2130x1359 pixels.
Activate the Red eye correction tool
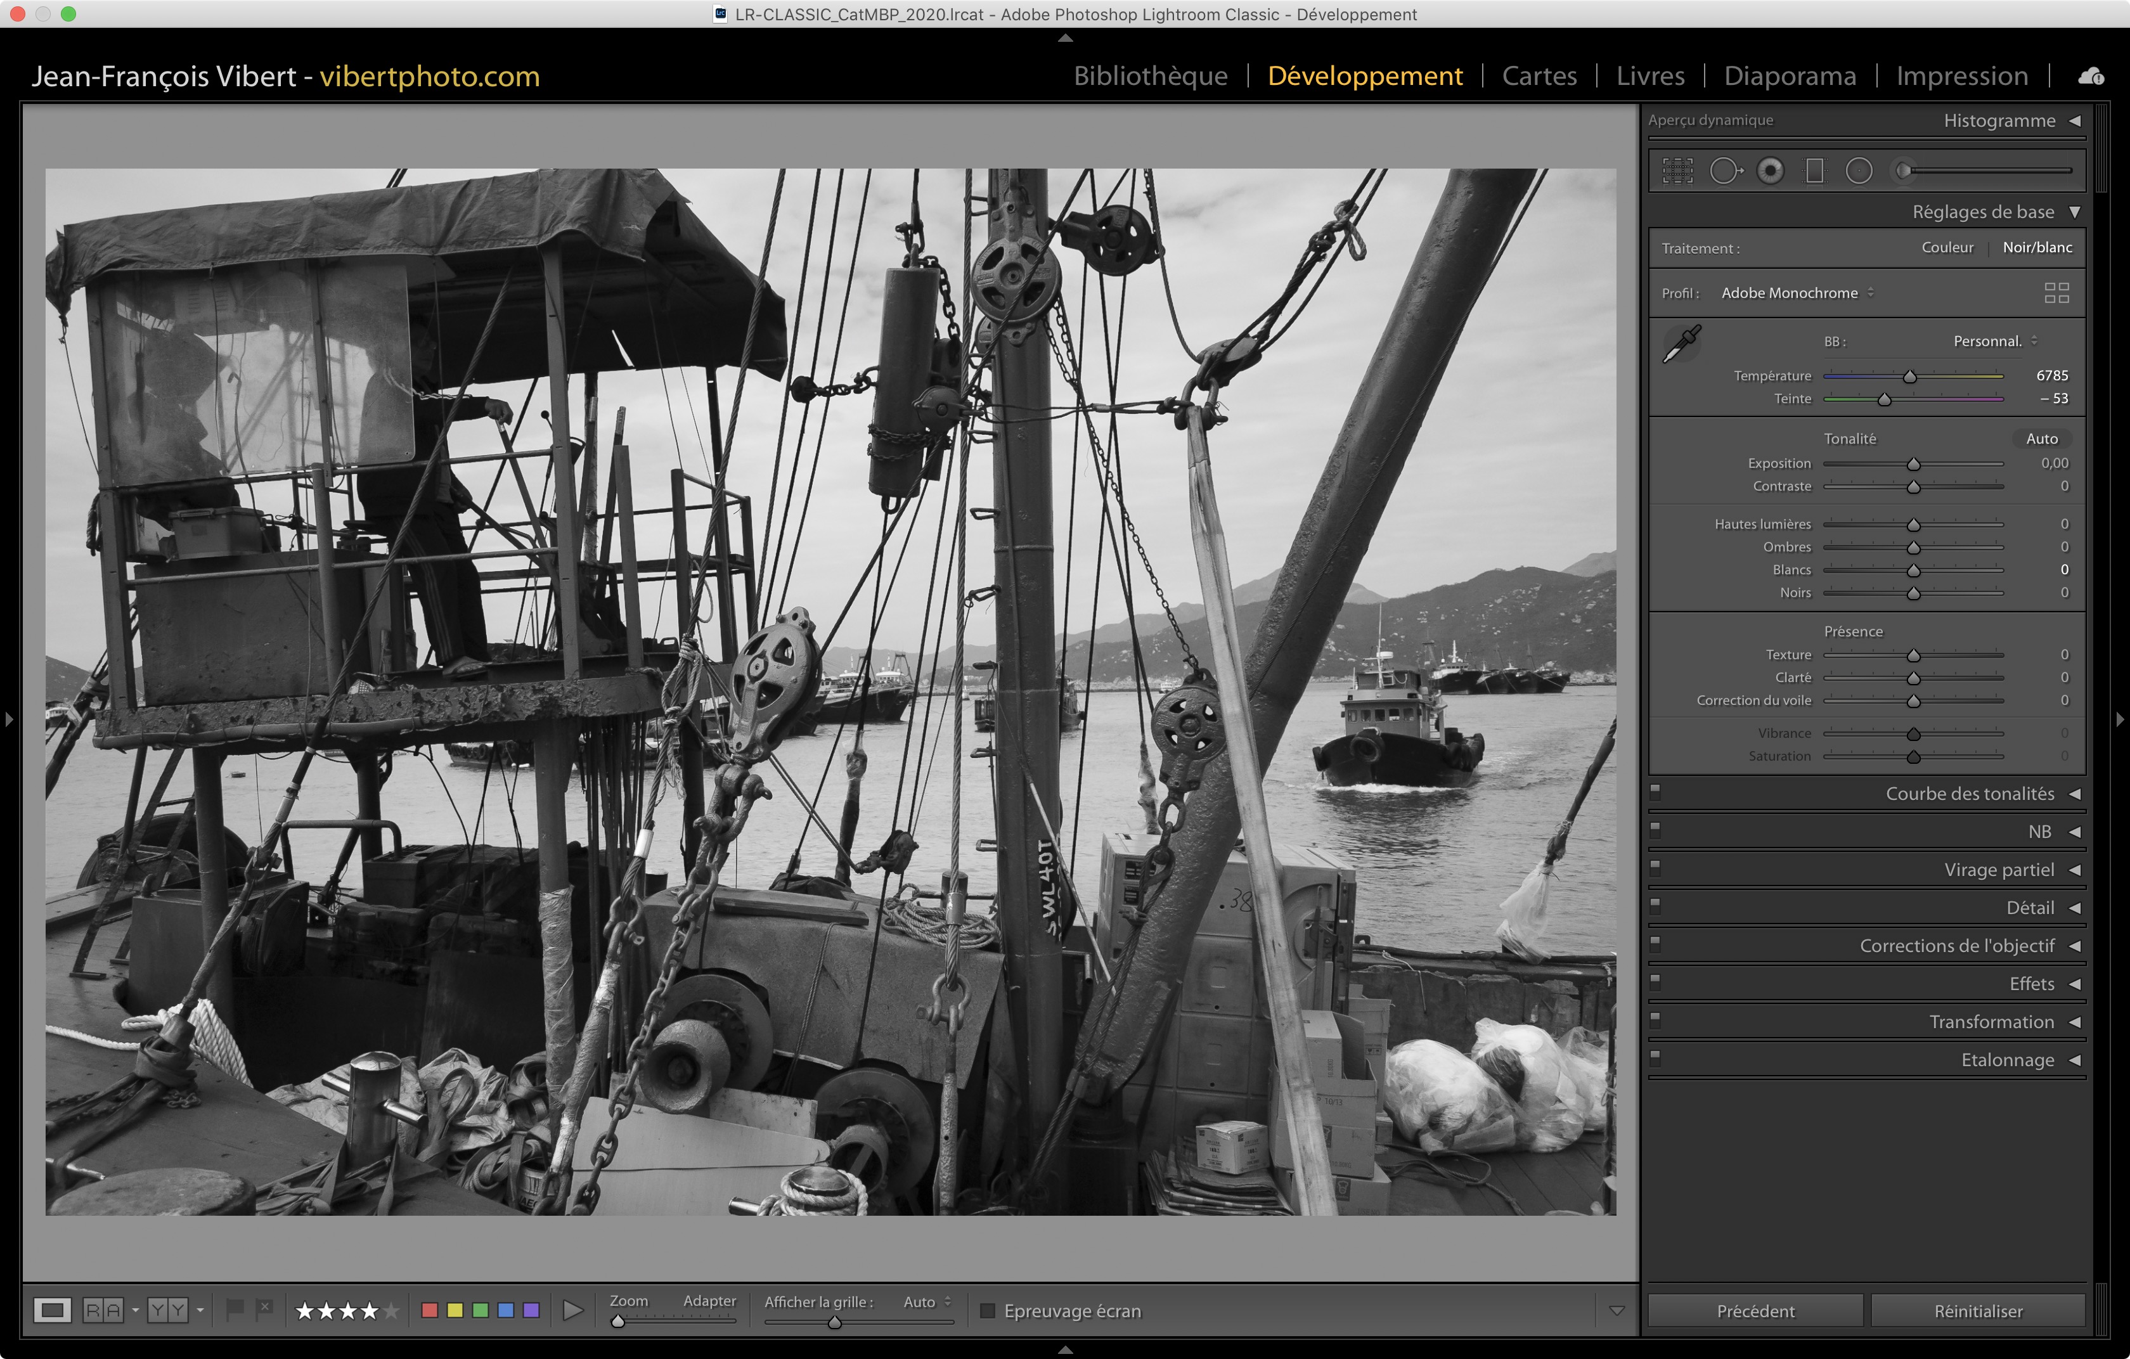coord(1770,171)
